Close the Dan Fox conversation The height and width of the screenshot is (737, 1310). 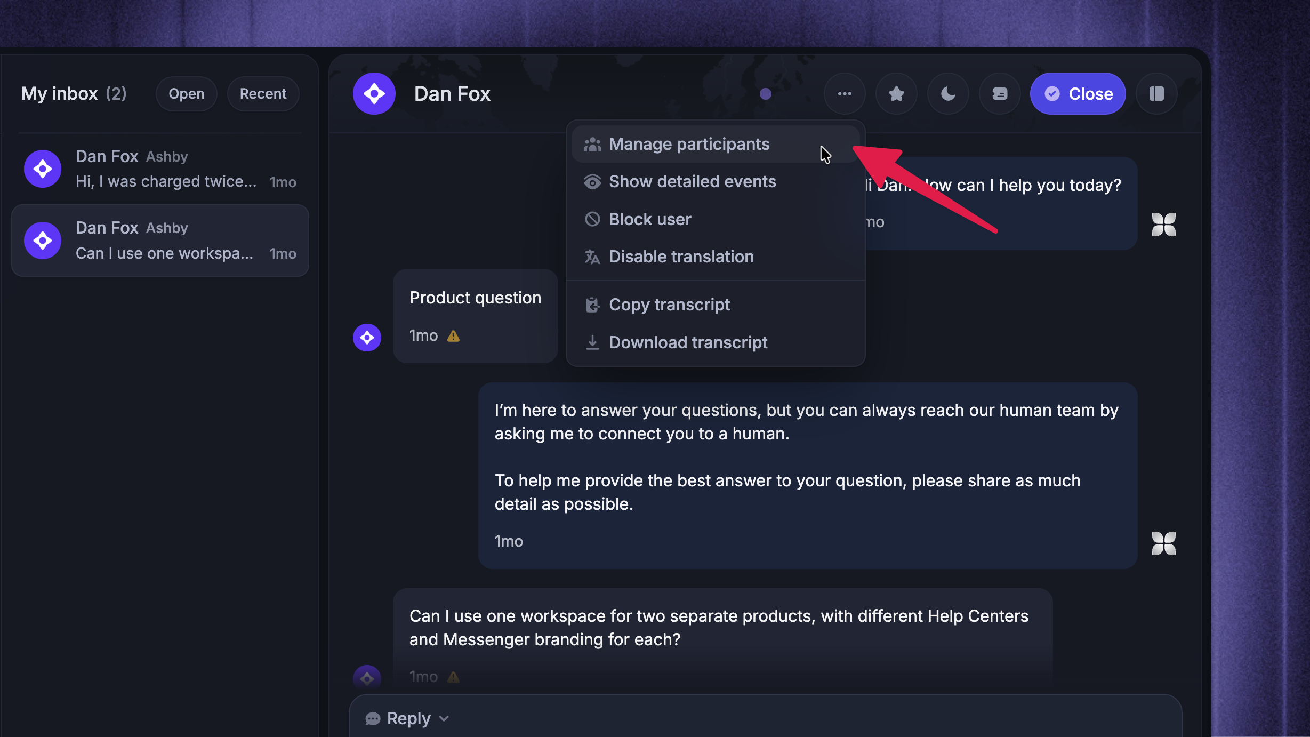(1078, 94)
